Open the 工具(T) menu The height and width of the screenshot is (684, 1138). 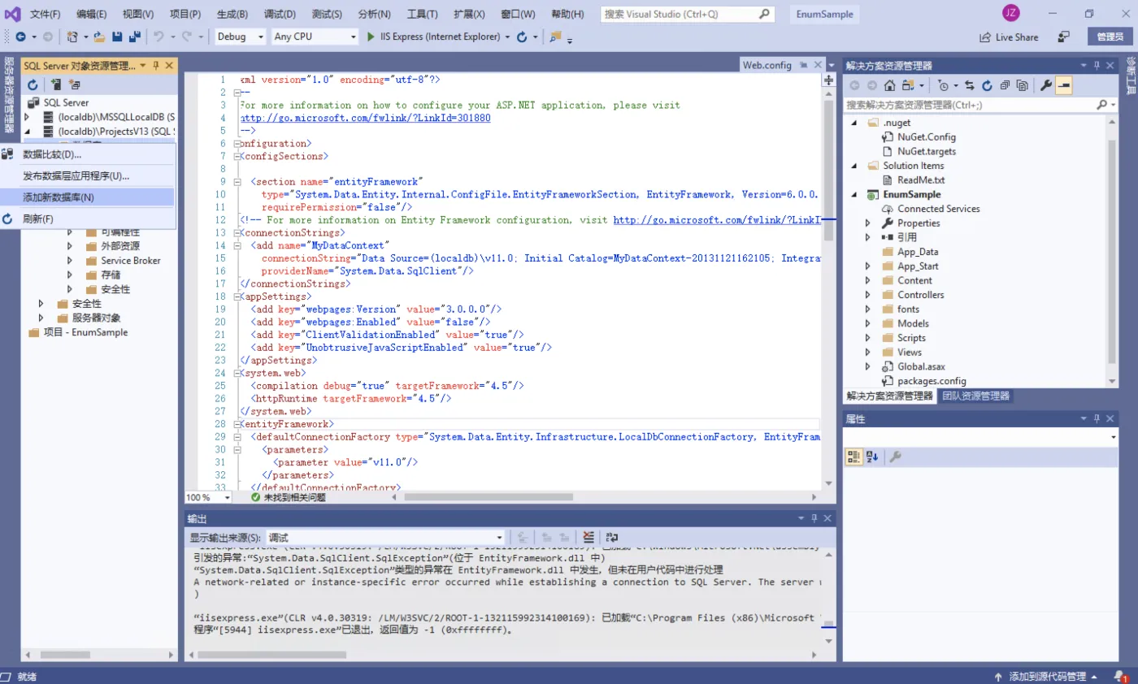422,15
